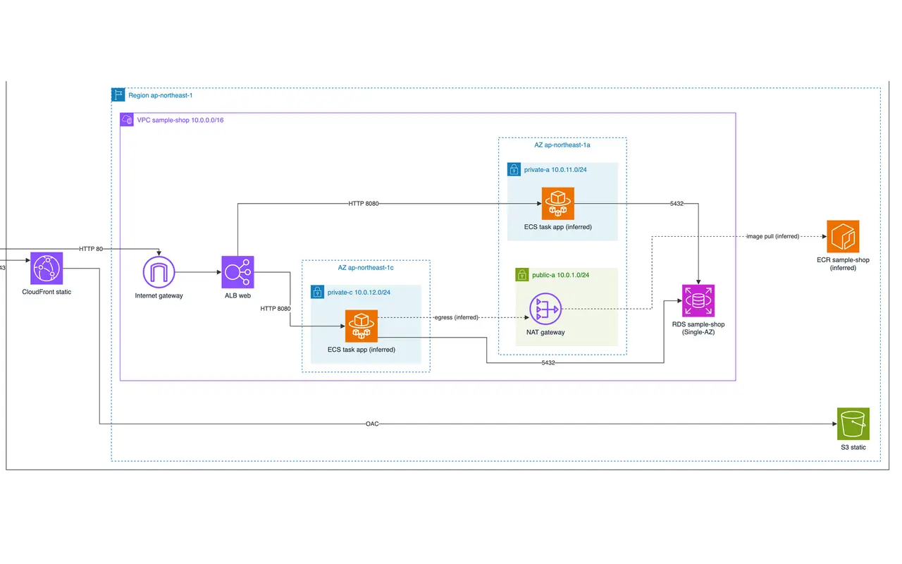Click the 'AZ ap-northeast-1c' title
This screenshot has height=564, width=902.
click(x=366, y=268)
